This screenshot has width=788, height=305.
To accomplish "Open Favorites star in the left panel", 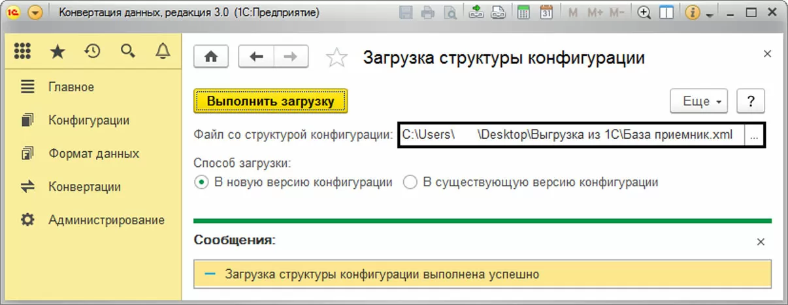I will [57, 51].
